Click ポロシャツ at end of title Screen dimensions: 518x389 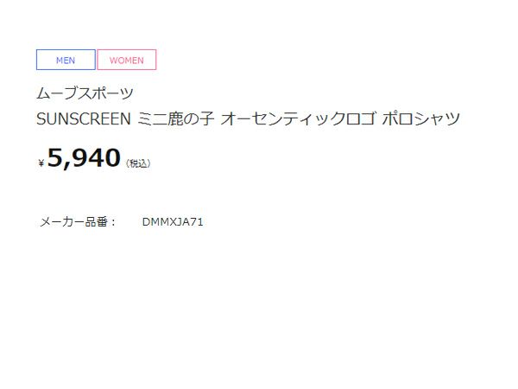[421, 118]
